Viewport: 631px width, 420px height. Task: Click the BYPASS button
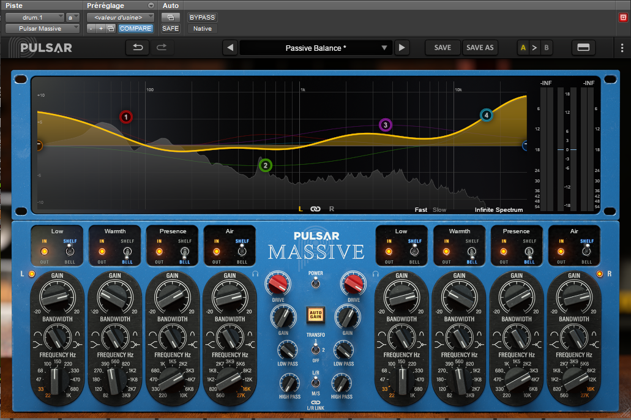tap(202, 17)
